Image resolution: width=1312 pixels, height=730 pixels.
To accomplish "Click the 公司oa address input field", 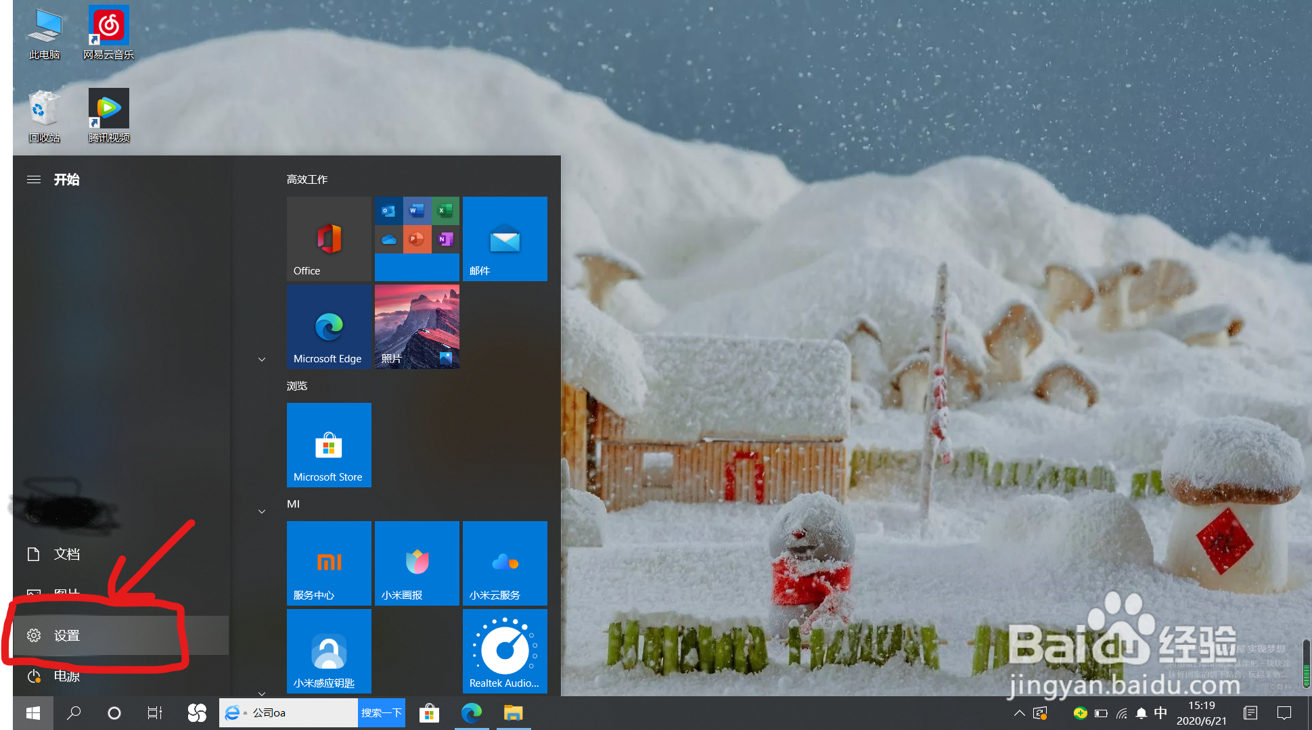I will pyautogui.click(x=291, y=712).
